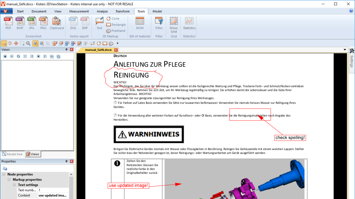Screen dimensions: 355x199
Task: Click quick toolbar circle markup icon
Action: click(99, 43)
